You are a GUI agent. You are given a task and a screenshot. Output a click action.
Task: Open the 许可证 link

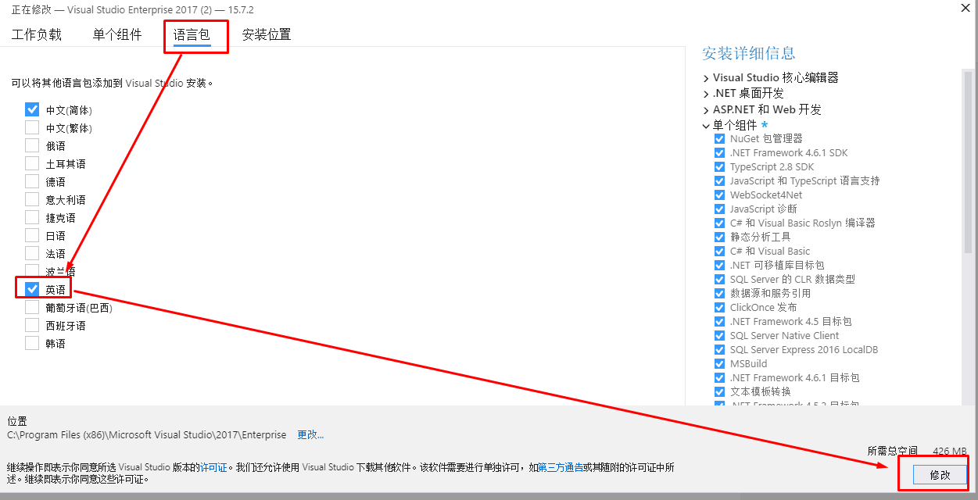pos(213,467)
